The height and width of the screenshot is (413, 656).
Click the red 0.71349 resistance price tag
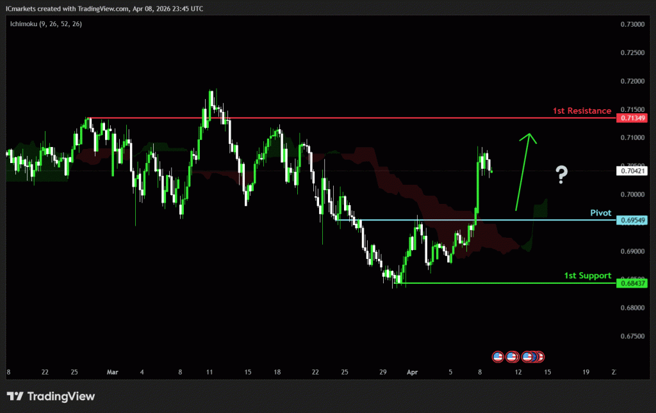[x=632, y=118]
